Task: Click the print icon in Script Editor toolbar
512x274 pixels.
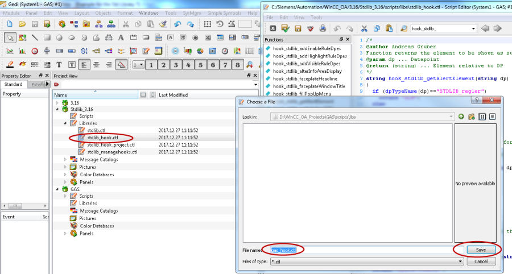Action: tap(322, 28)
